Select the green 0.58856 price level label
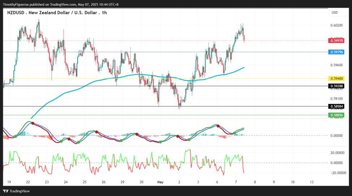 click(x=336, y=115)
